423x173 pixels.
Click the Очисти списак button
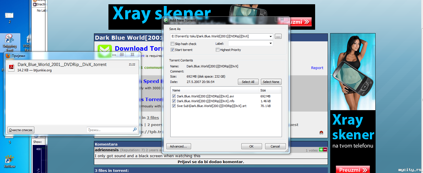(x=21, y=130)
